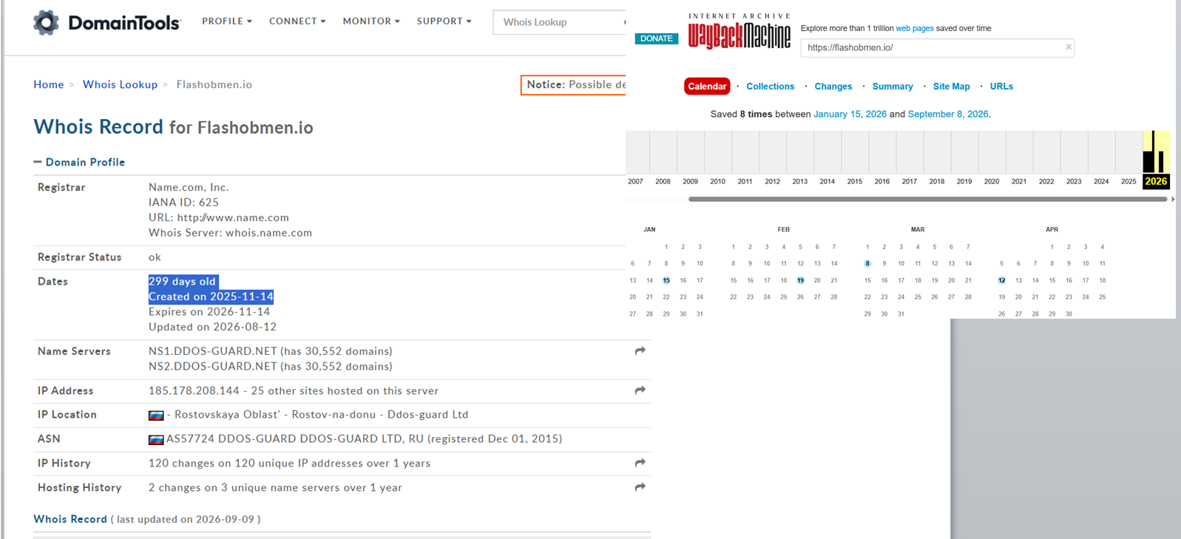Viewport: 1181px width, 539px height.
Task: Click the 'Name.com, Inc.' registrar text
Action: pyautogui.click(x=189, y=188)
